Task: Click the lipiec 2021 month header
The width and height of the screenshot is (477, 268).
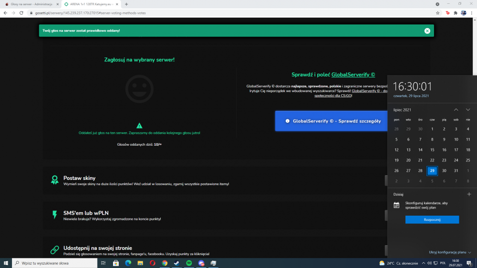Action: click(402, 110)
